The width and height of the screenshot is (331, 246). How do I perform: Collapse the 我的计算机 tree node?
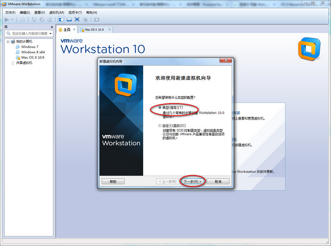tap(7, 42)
